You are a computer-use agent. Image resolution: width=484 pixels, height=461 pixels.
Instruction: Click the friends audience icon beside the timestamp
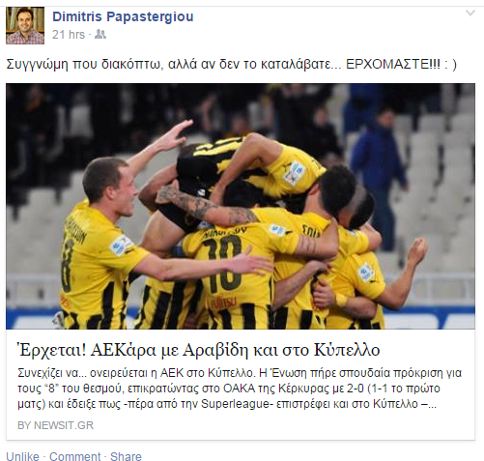pyautogui.click(x=100, y=35)
